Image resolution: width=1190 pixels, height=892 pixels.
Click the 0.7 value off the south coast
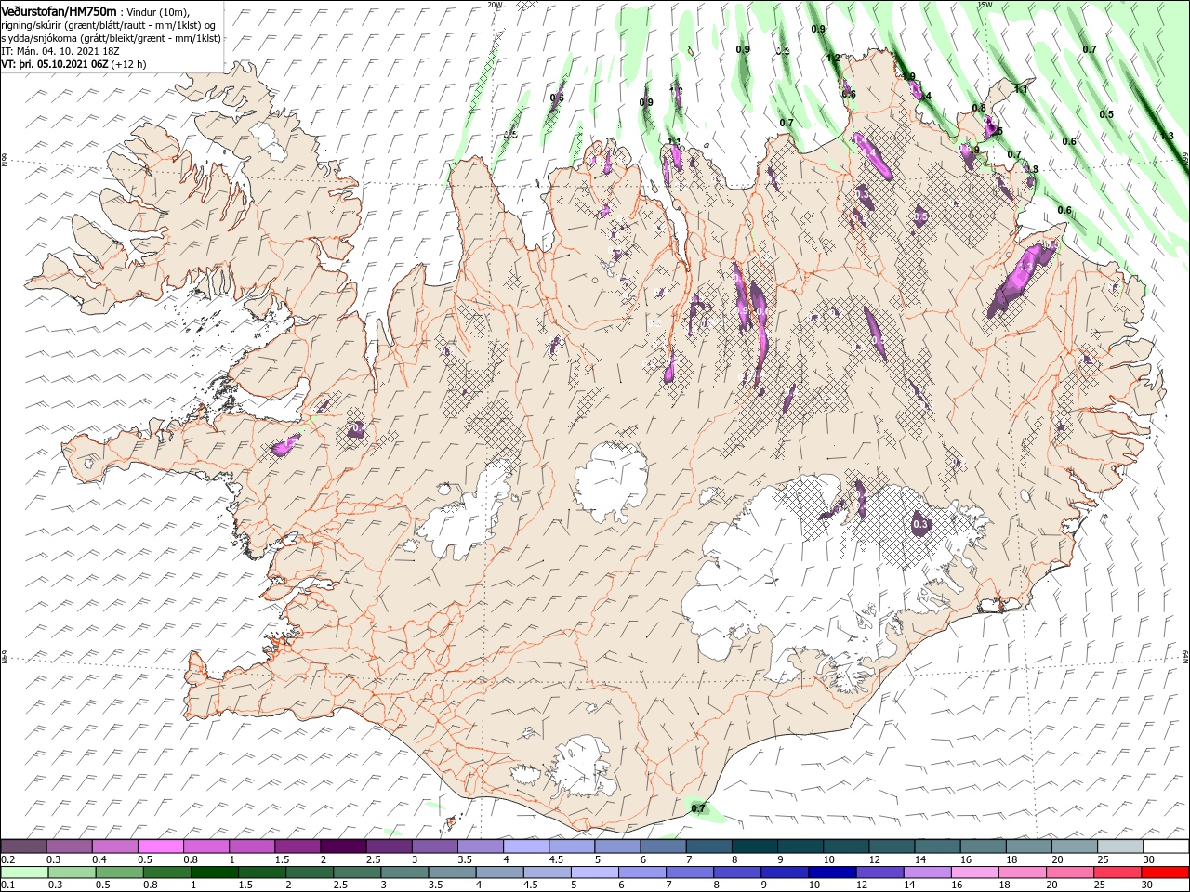(x=698, y=808)
